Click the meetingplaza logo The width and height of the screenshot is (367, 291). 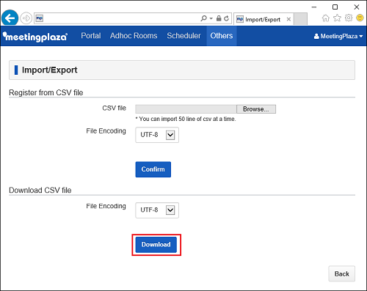click(35, 37)
